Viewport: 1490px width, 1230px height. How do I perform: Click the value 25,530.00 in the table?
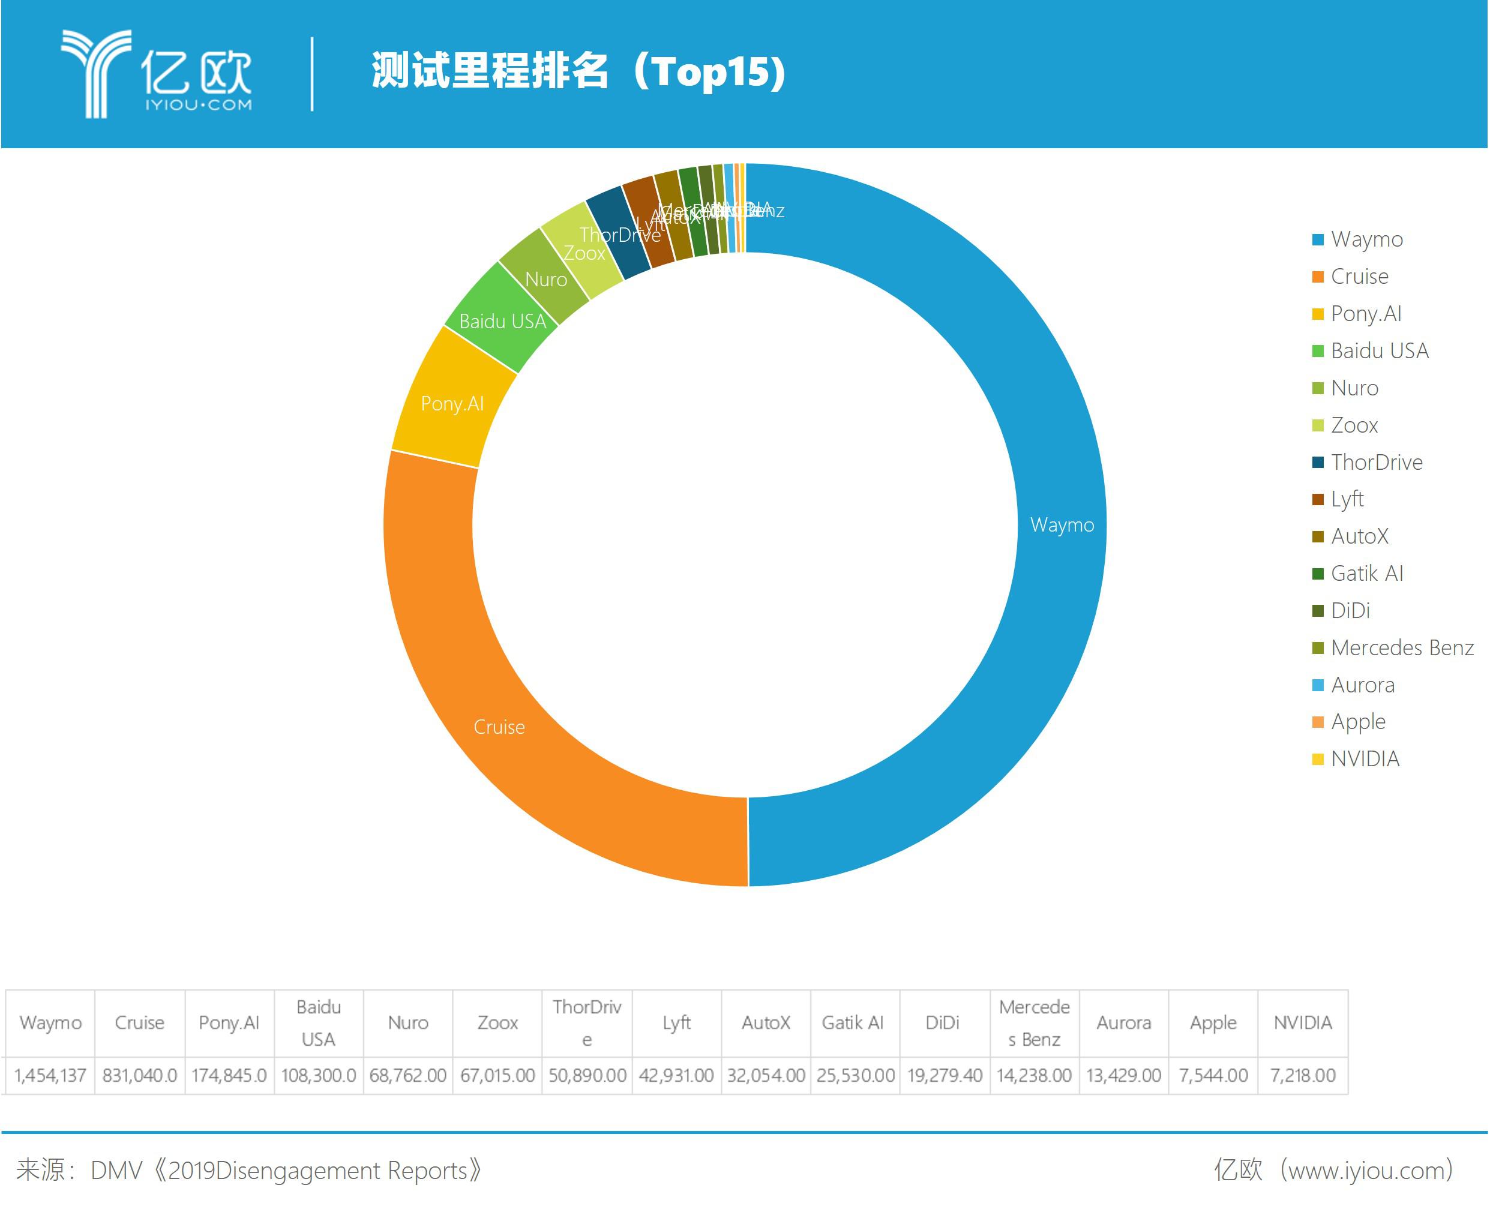(x=855, y=1076)
